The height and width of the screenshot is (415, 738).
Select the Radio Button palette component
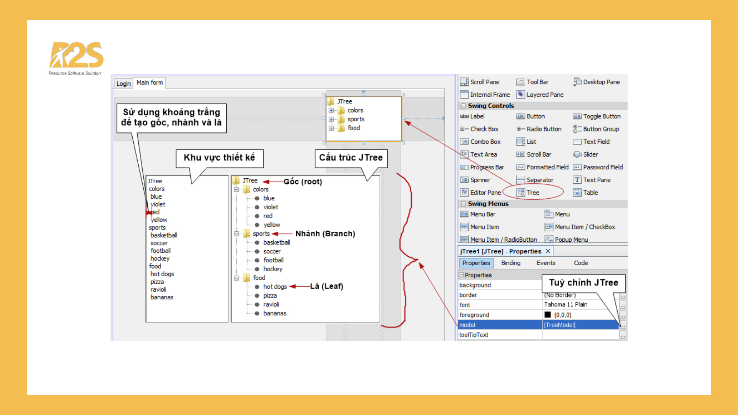pos(544,129)
